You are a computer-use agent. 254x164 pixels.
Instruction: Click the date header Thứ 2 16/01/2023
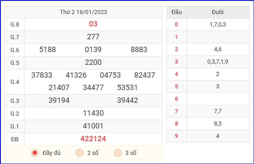[x=83, y=12]
